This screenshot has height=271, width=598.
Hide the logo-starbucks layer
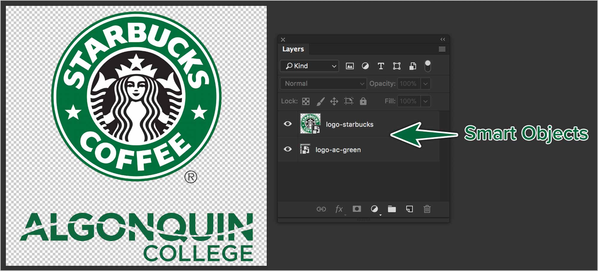point(288,124)
